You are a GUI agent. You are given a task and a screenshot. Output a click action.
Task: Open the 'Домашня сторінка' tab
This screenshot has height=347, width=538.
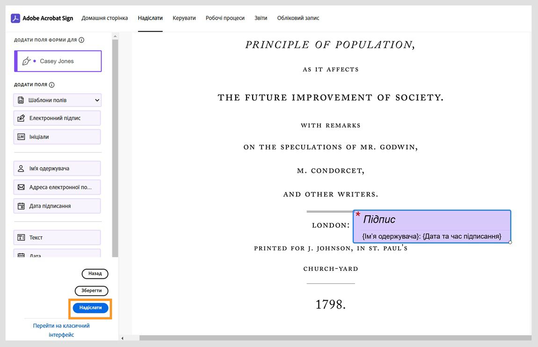click(105, 18)
